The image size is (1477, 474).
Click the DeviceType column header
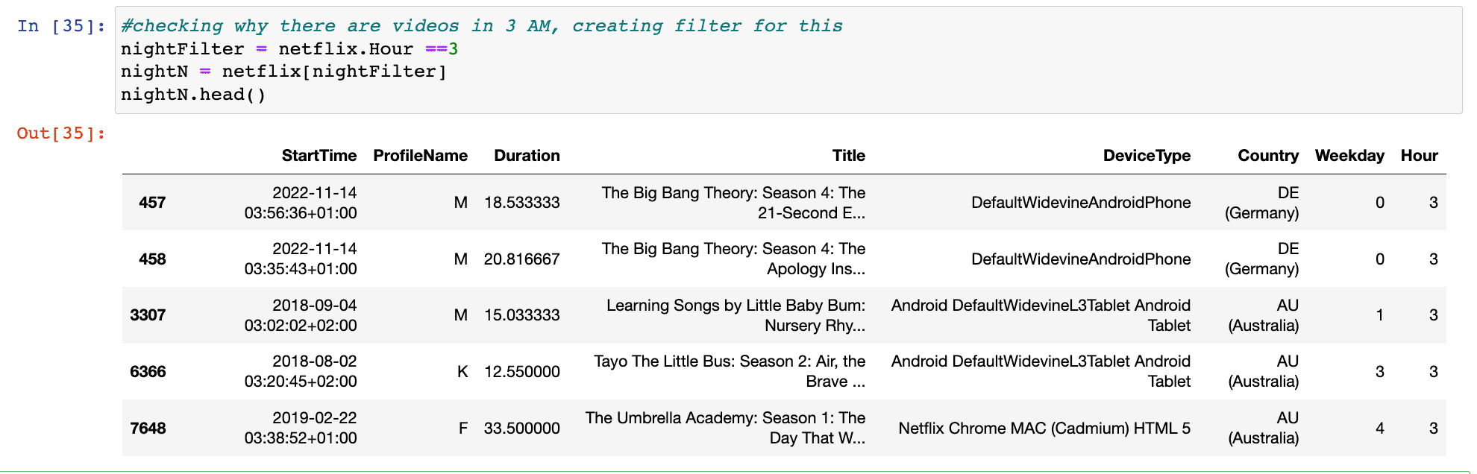pos(1146,156)
